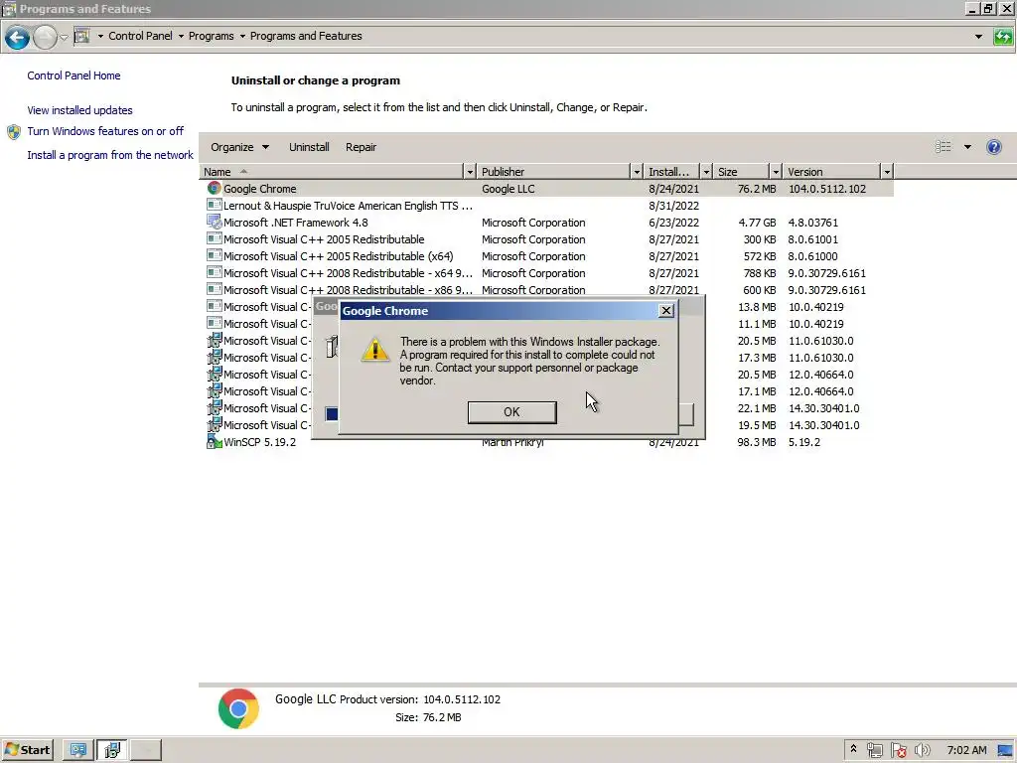Viewport: 1017px width, 763px height.
Task: Select Programs and Features breadcrumb
Action: pos(306,36)
